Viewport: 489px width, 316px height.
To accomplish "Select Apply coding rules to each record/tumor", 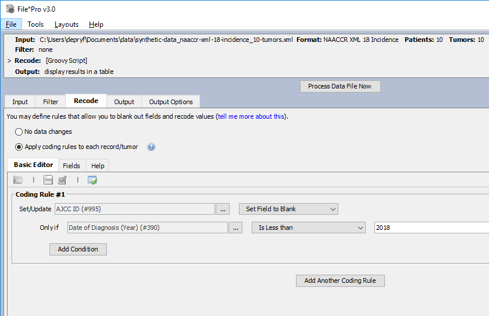I will coord(19,147).
